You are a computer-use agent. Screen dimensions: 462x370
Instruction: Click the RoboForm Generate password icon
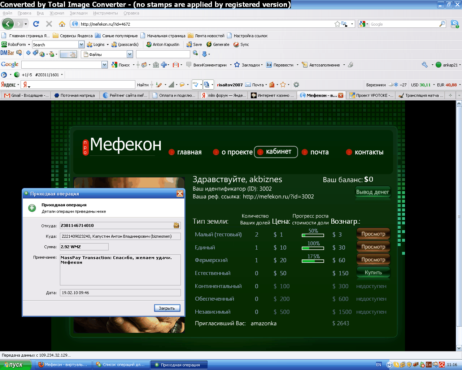pyautogui.click(x=209, y=44)
